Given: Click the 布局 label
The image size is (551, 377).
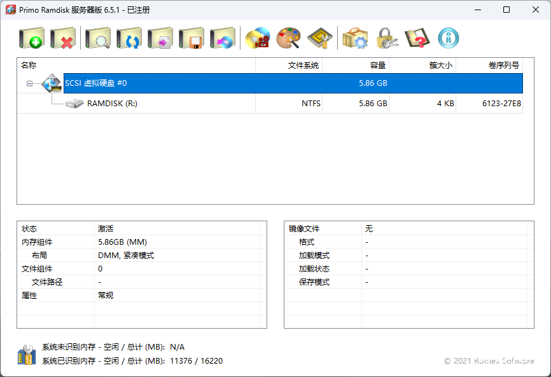Looking at the screenshot, I should click(39, 256).
